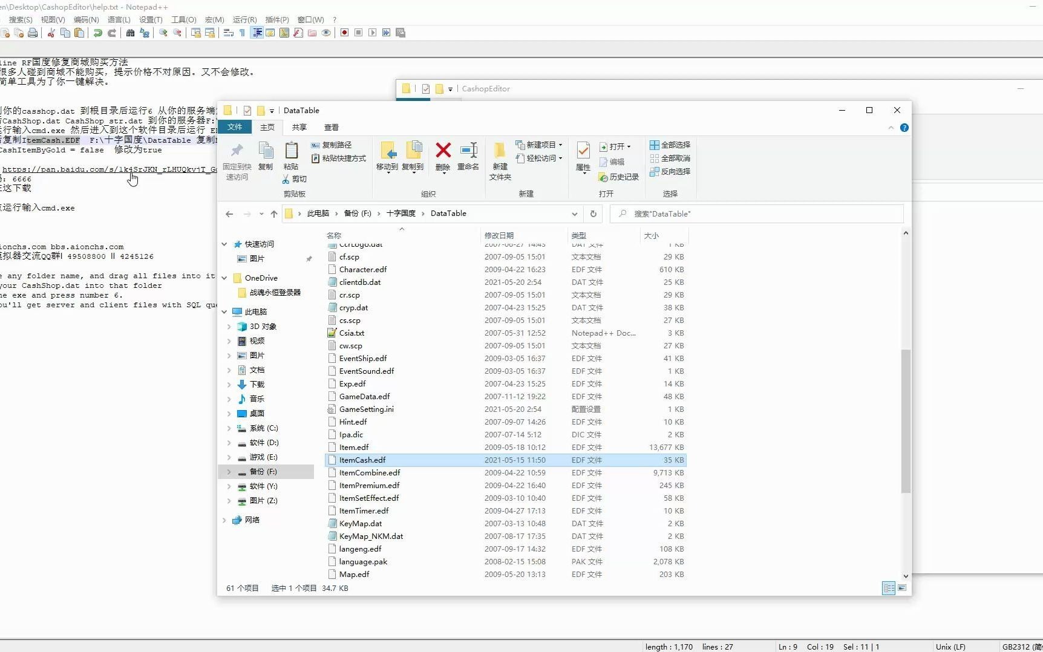Click 十字国度 in the address breadcrumb
1043x652 pixels.
point(401,214)
